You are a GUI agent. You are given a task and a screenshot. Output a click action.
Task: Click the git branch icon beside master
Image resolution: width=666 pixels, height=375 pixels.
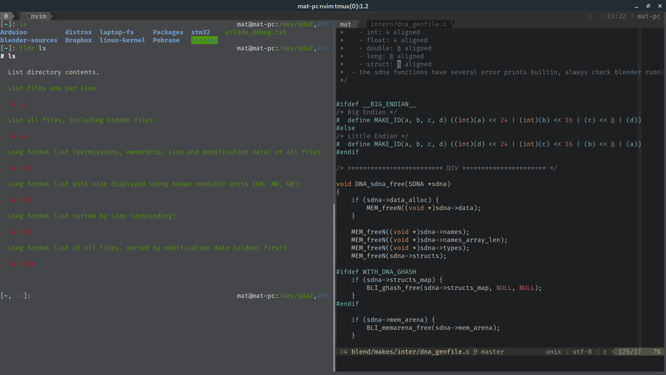tap(476, 352)
